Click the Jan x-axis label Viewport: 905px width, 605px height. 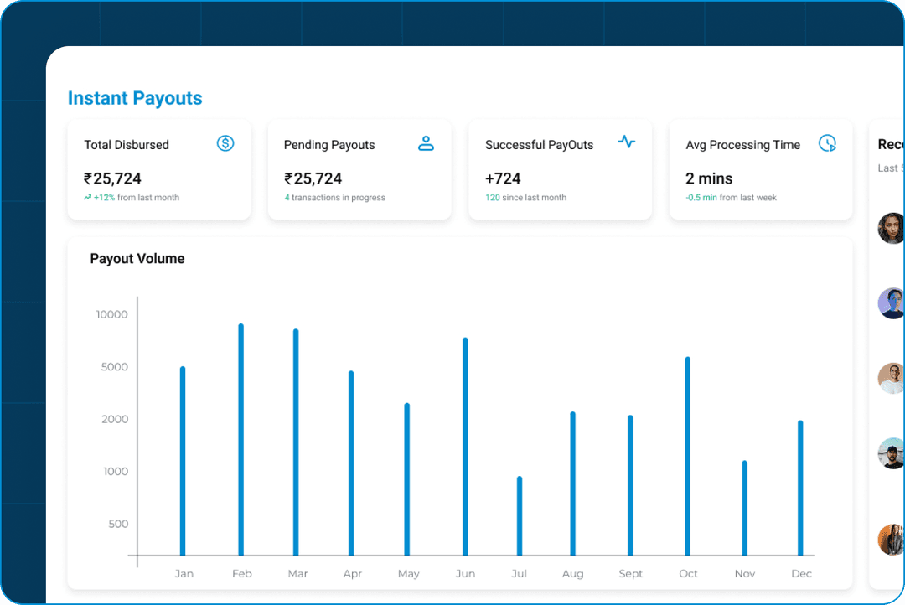pyautogui.click(x=184, y=574)
